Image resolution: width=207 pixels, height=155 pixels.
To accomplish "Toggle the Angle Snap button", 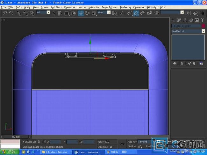I will [x=136, y=13].
